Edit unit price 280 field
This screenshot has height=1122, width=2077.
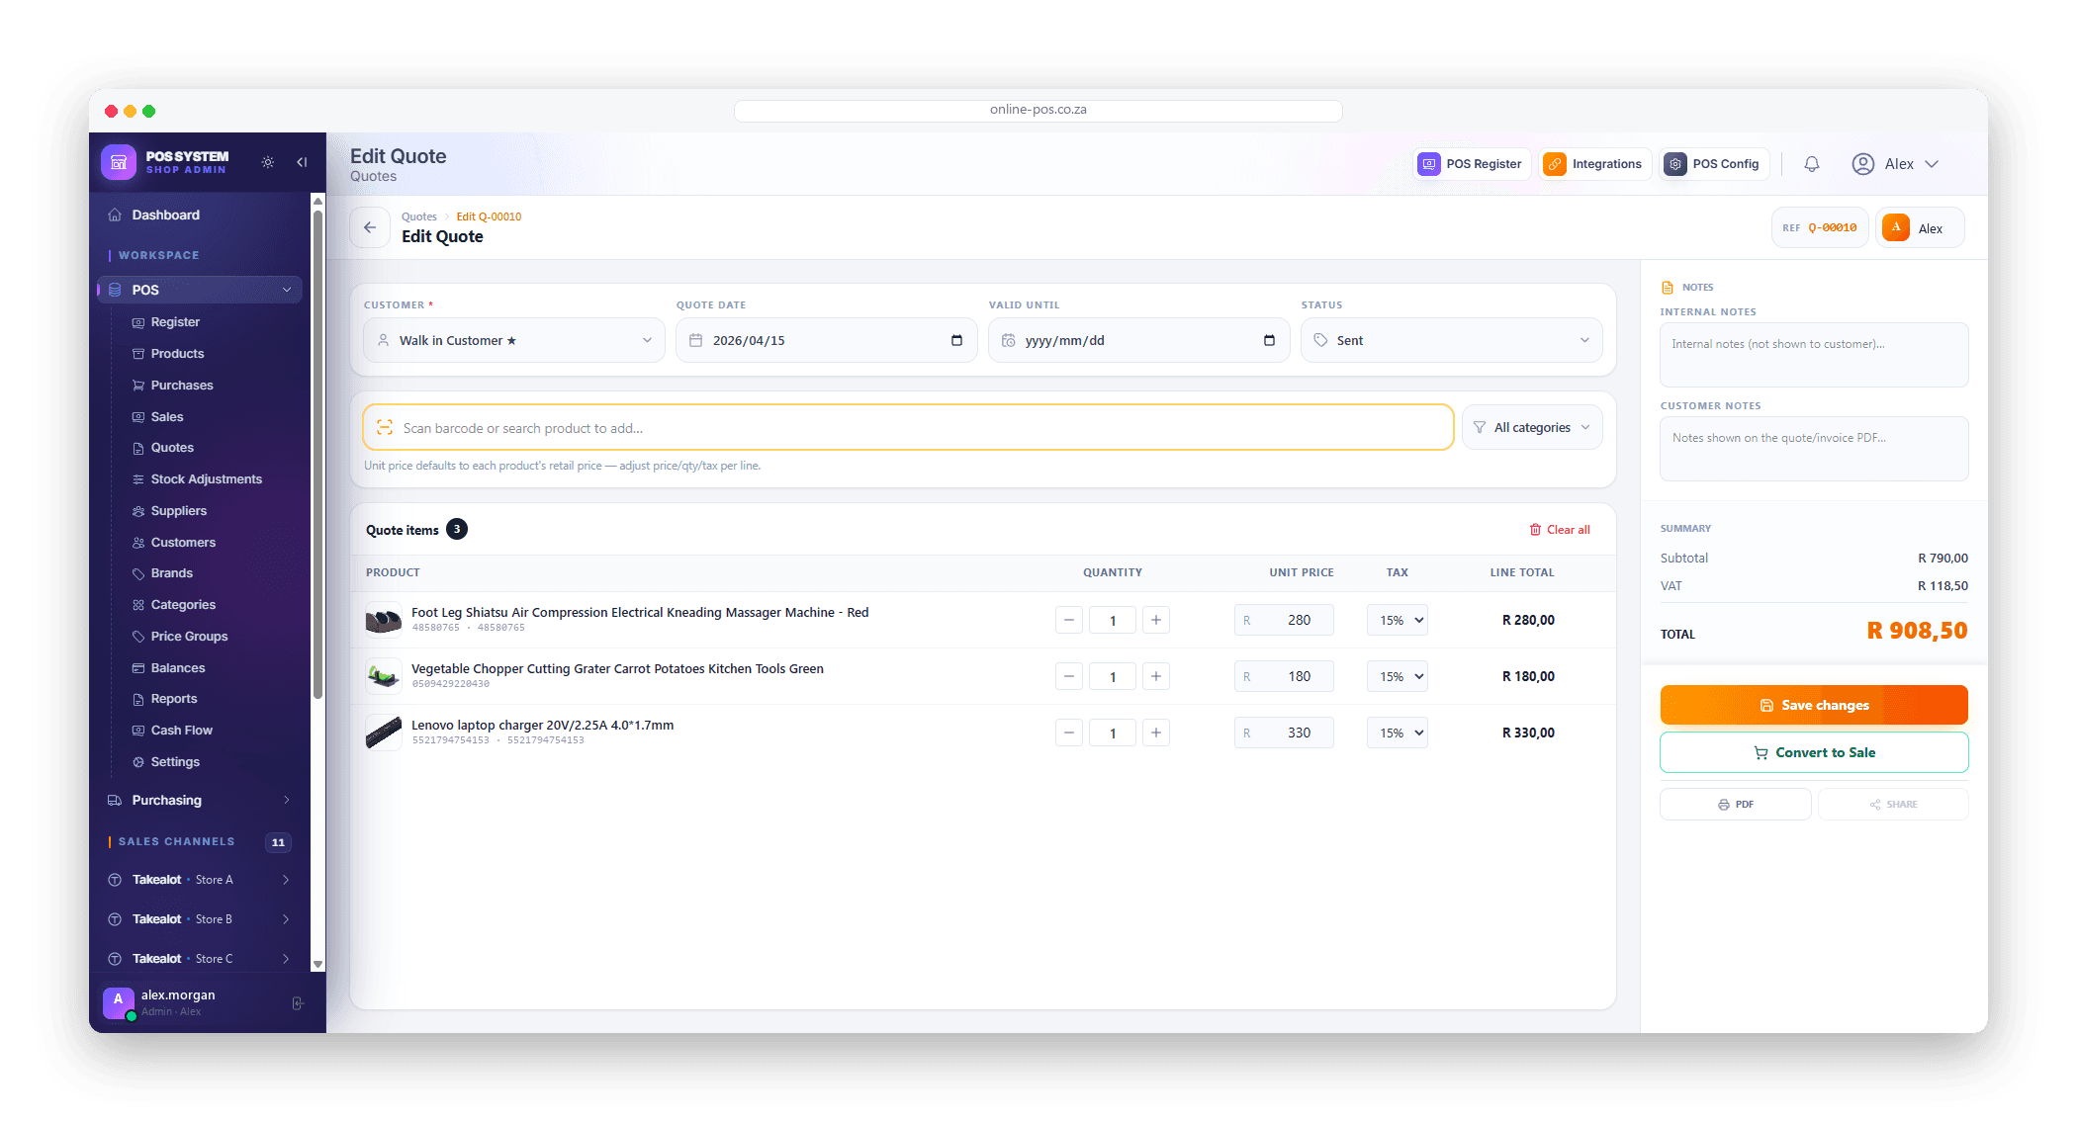(1284, 620)
